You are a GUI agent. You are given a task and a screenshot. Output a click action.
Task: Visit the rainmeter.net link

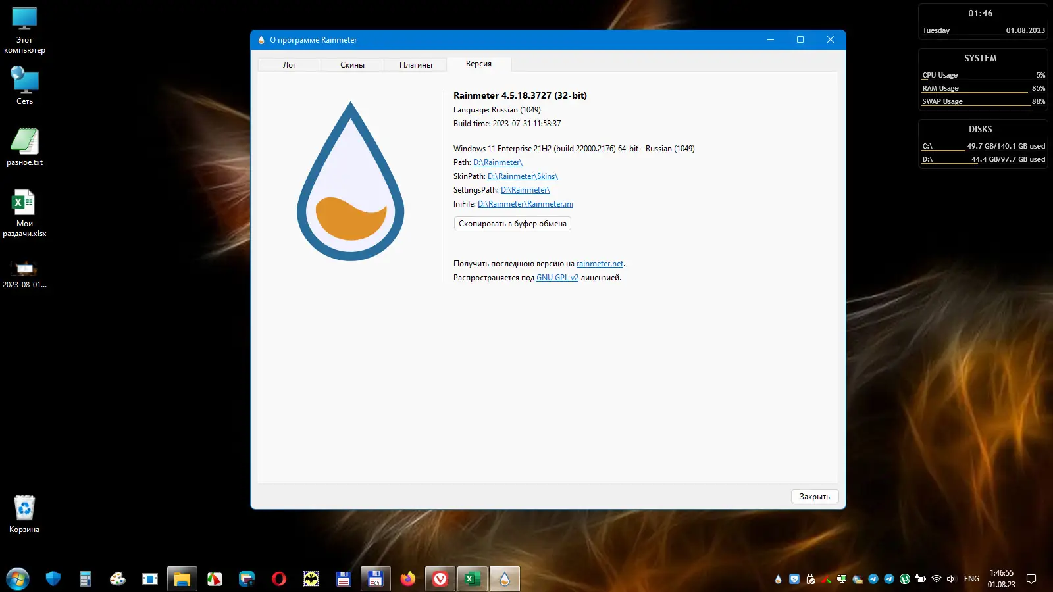point(600,264)
